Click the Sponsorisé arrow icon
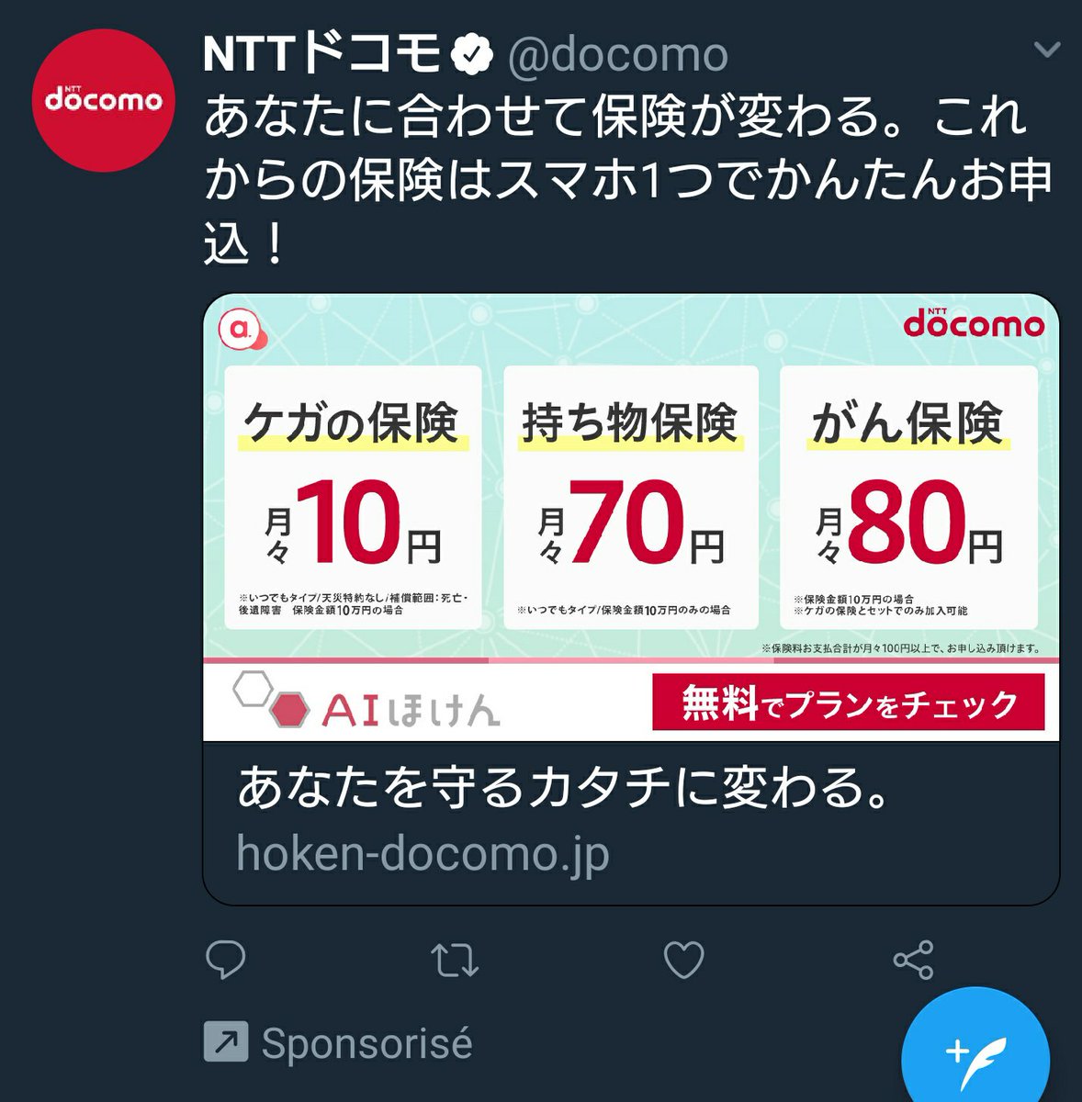Screen dimensions: 1082x1102 pos(226,1043)
